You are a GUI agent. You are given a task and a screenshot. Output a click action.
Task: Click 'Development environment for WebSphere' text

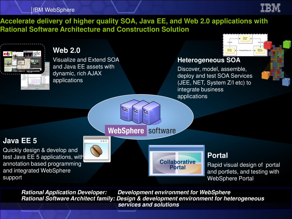[x=174, y=192]
